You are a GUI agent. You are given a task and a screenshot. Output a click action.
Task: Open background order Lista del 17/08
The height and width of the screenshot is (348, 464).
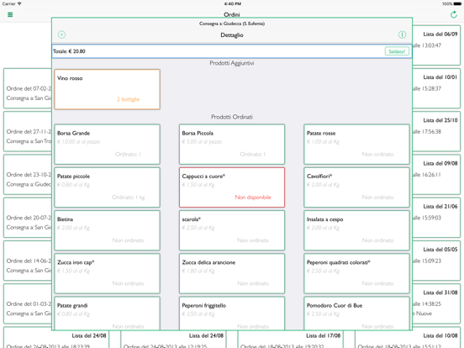click(x=290, y=340)
